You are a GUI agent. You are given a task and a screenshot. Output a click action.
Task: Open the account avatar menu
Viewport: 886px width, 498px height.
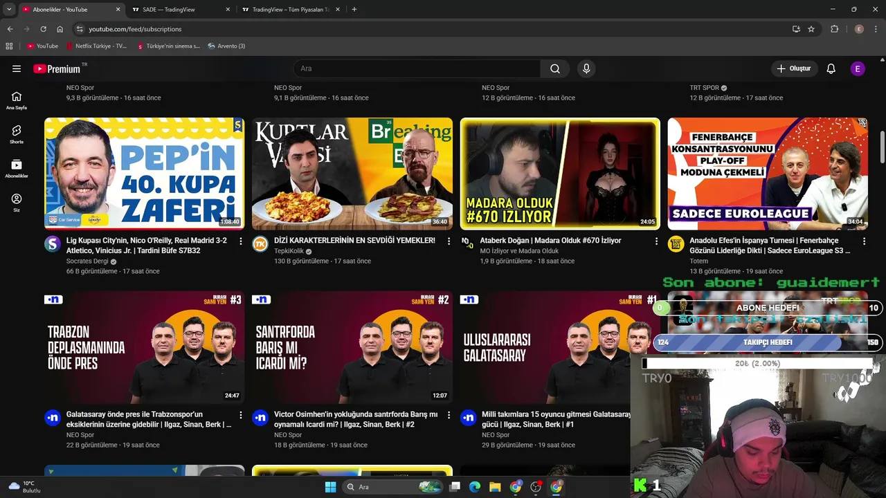coord(858,68)
